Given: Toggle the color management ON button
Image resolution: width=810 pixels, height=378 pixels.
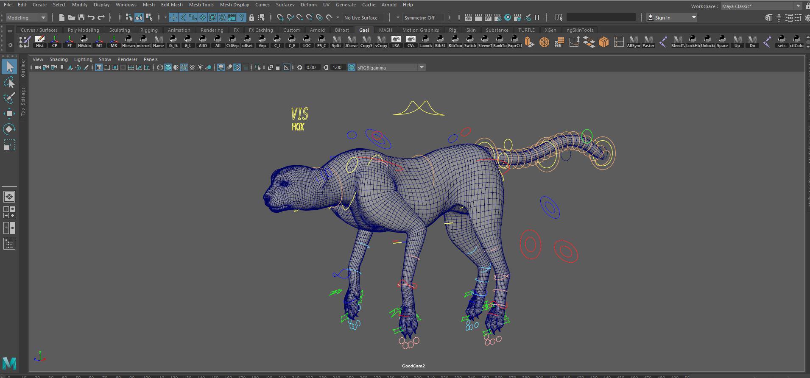Looking at the screenshot, I should coord(352,67).
